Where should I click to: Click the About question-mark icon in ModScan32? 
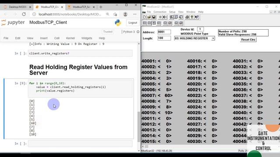[192, 17]
